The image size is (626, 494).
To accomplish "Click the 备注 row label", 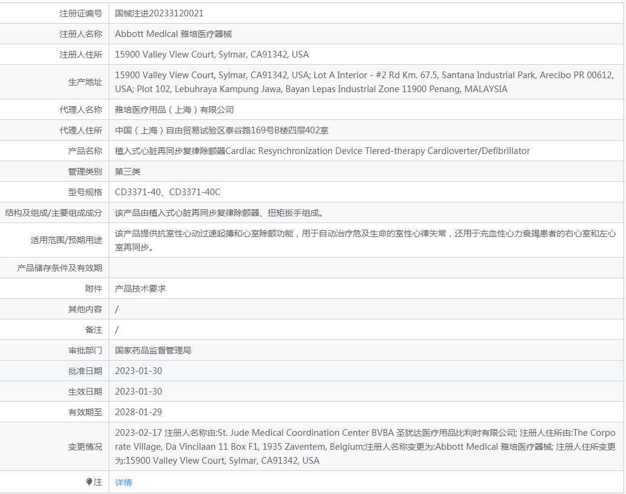I will (x=93, y=330).
